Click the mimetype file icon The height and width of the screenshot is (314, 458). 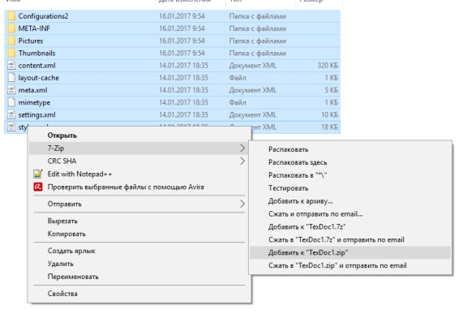(x=11, y=102)
